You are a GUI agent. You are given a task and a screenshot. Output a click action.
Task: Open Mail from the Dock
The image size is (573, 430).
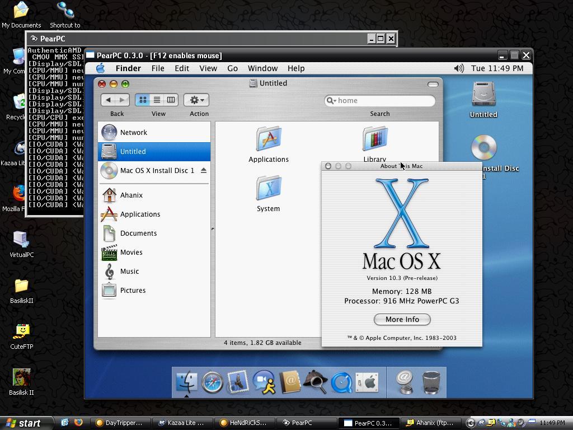(x=237, y=382)
